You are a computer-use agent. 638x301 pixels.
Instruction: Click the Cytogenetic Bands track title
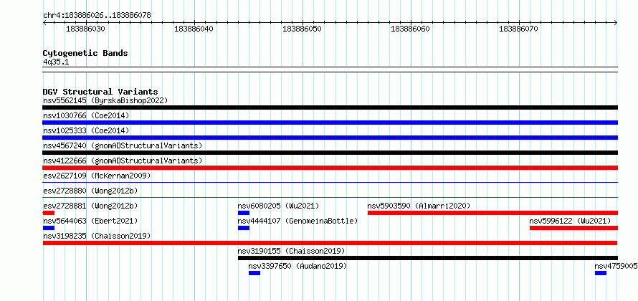tap(85, 53)
